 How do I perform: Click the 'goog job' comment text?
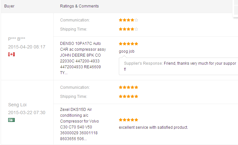click(x=127, y=51)
